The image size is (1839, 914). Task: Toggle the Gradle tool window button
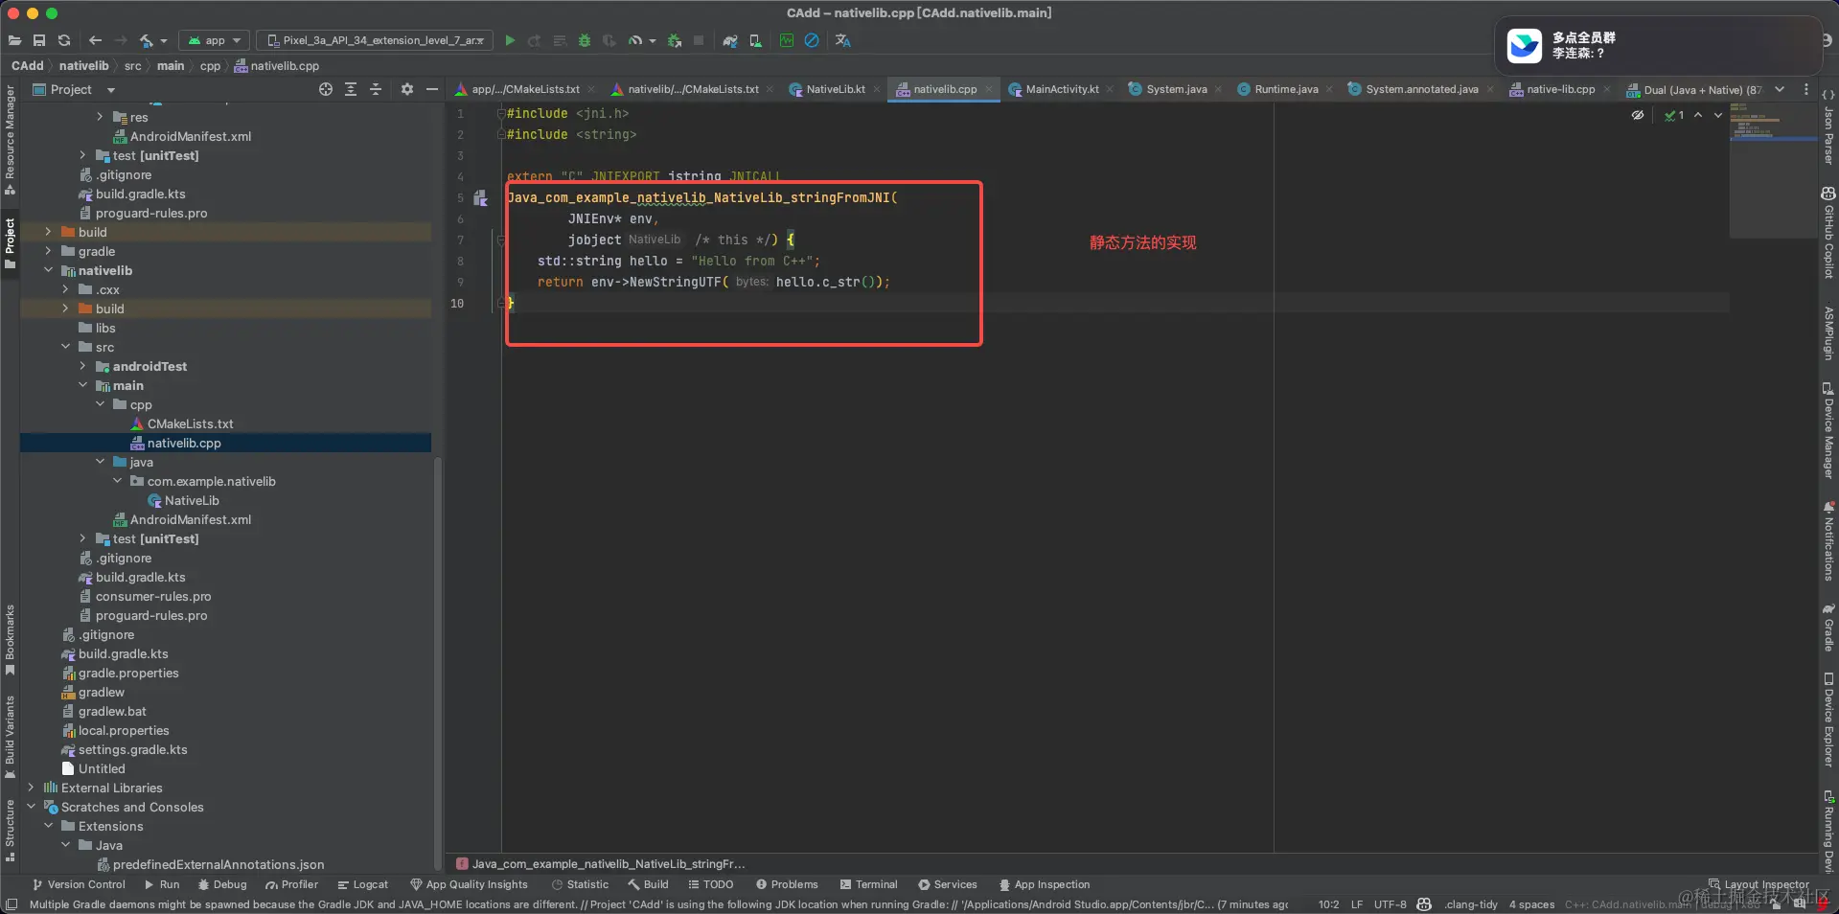tap(1828, 628)
